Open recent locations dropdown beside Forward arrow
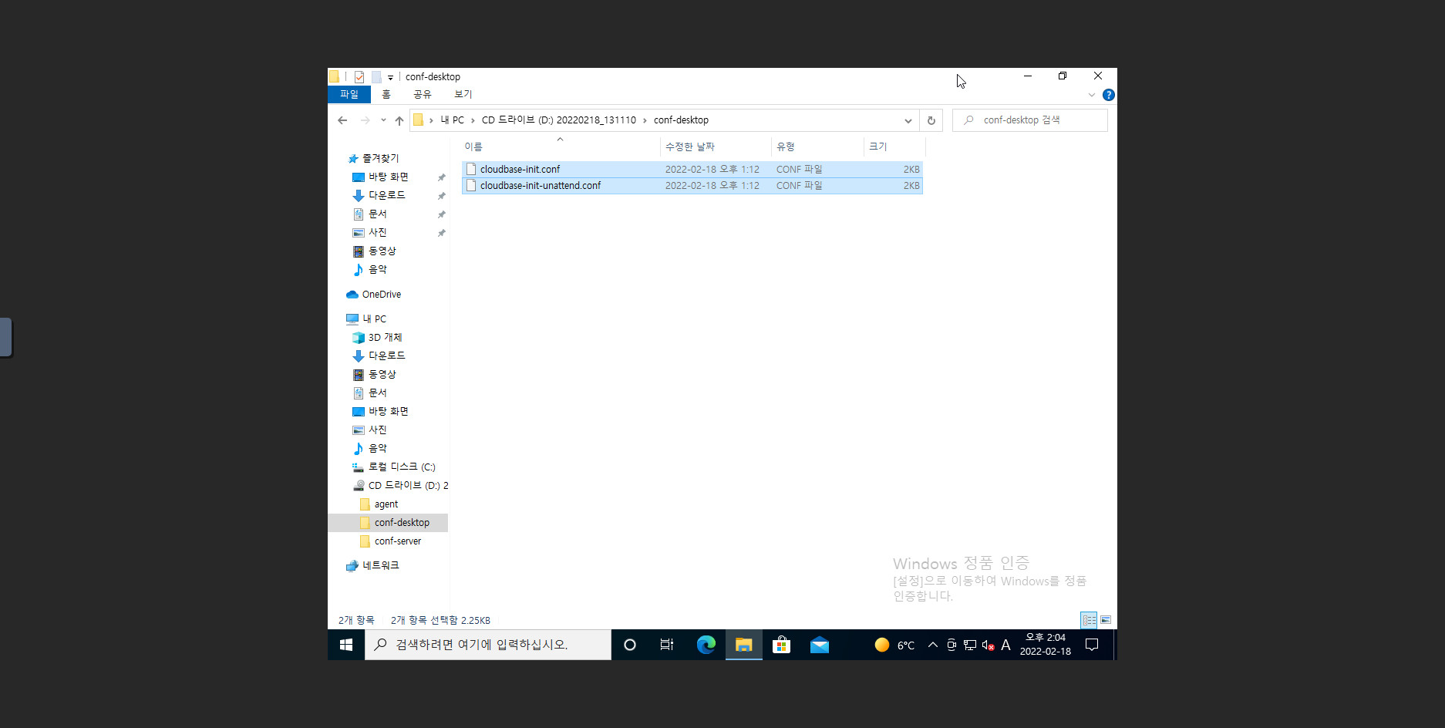This screenshot has width=1445, height=728. point(383,120)
